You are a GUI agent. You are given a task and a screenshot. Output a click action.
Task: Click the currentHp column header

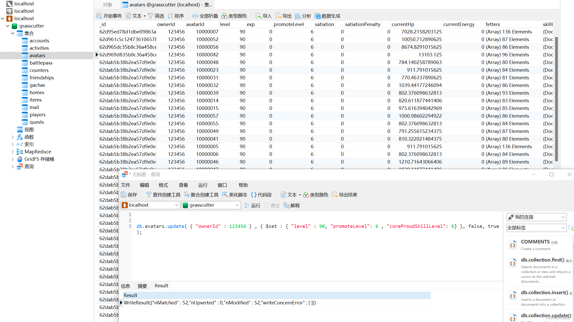coord(417,24)
